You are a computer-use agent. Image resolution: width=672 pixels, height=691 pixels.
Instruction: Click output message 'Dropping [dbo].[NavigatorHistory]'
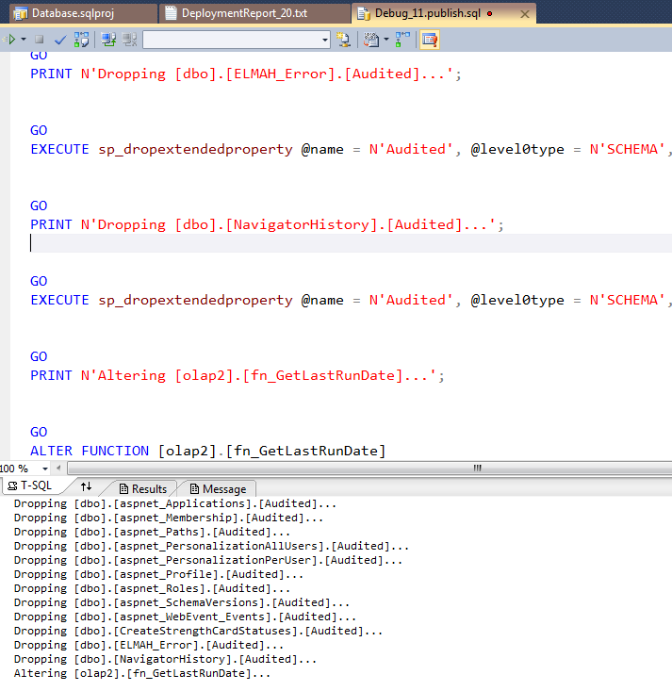pos(165,659)
